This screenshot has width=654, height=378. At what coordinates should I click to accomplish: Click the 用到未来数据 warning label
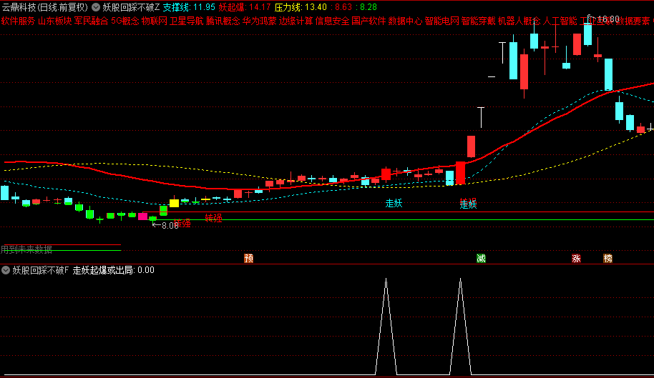[26, 249]
